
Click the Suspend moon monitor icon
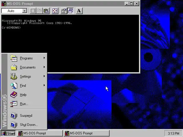coord(14,115)
